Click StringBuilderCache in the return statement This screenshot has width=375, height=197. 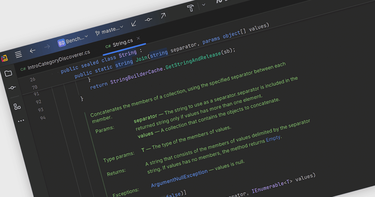click(137, 75)
